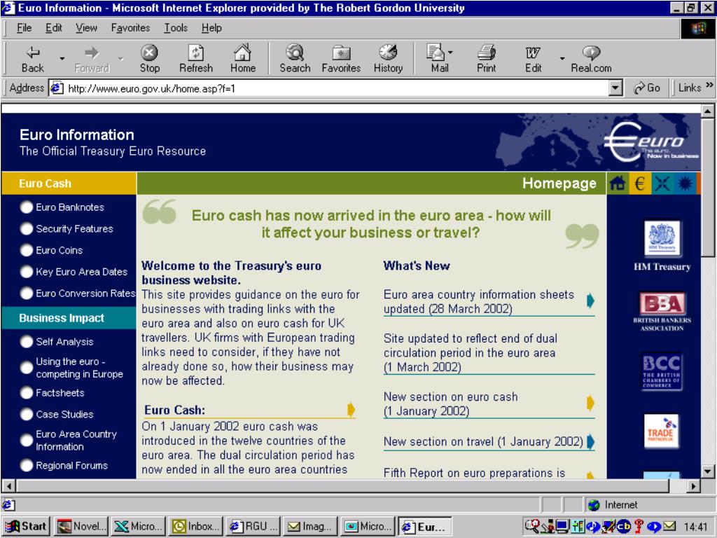Open the Tools menu
The image size is (717, 538).
click(176, 28)
